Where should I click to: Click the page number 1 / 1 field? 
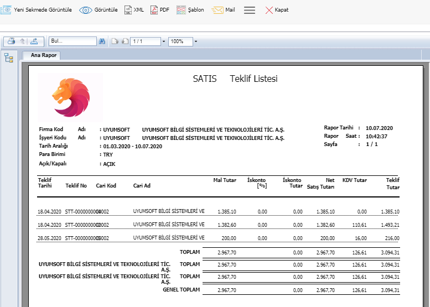[x=145, y=41]
